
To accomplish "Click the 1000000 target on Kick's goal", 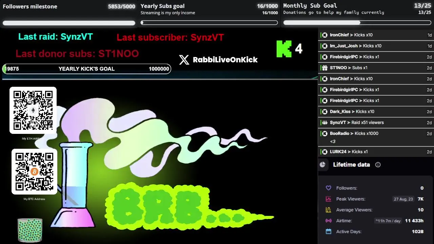I will pyautogui.click(x=159, y=69).
